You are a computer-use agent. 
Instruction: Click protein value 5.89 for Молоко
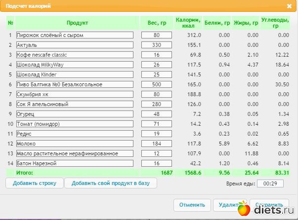point(224,144)
